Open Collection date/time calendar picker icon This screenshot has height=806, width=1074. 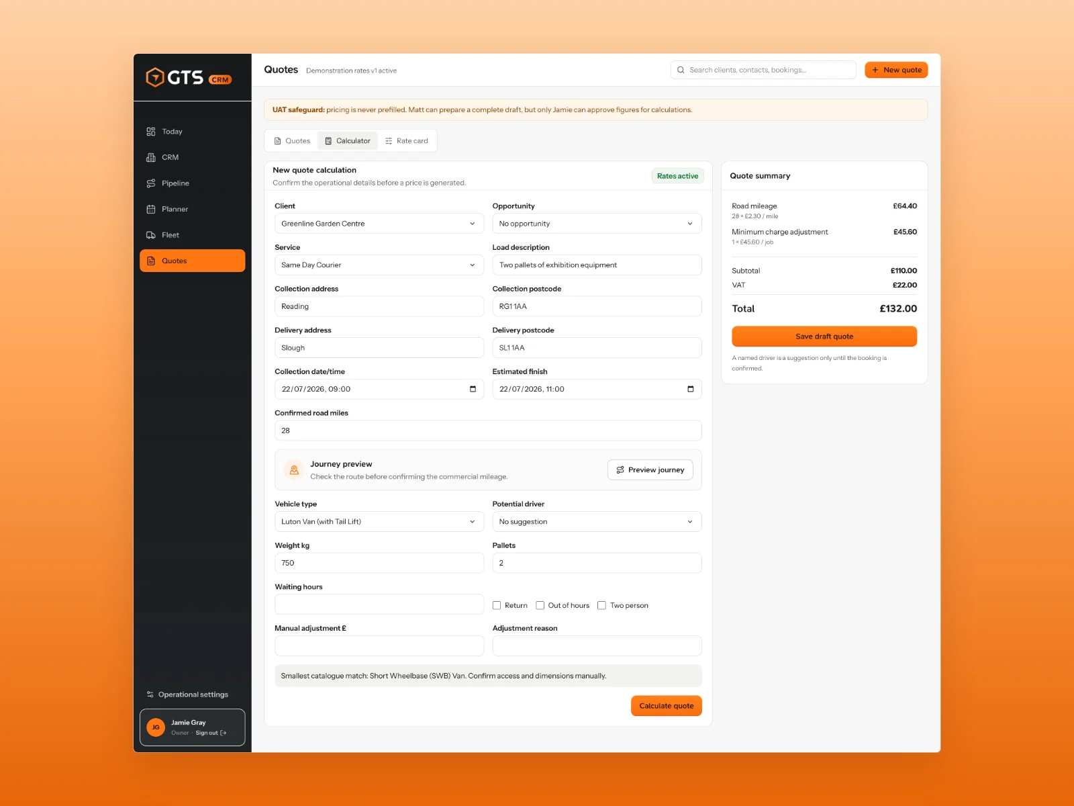tap(473, 389)
